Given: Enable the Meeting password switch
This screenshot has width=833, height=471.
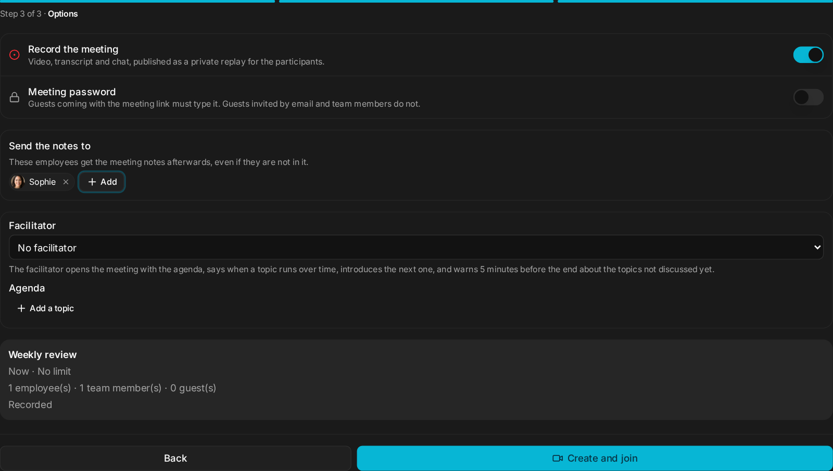Looking at the screenshot, I should click(808, 97).
